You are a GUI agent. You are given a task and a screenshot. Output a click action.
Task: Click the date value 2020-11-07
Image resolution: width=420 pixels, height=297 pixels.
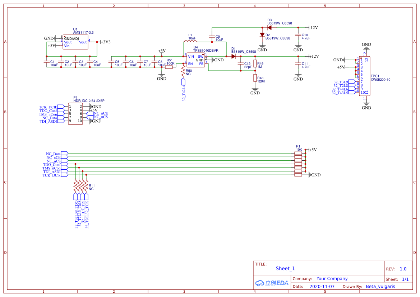(322, 287)
